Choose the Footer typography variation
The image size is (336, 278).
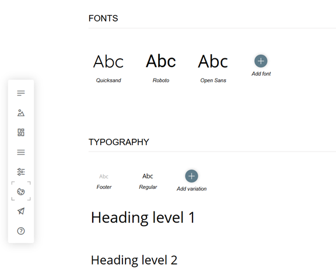tap(104, 177)
